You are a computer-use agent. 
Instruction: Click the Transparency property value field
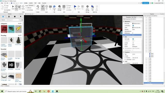137,35
